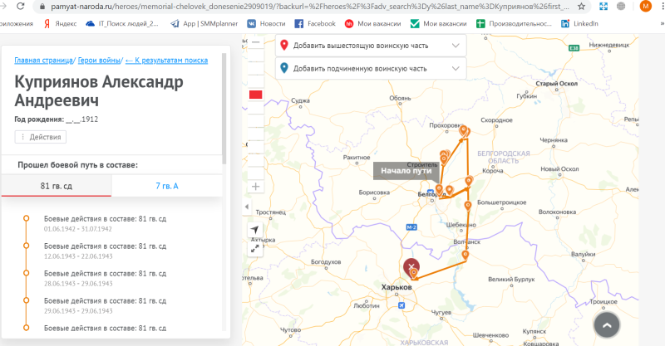The image size is (665, 346).
Task: Collapse the map side panel with left arrow
Action: coord(245,207)
